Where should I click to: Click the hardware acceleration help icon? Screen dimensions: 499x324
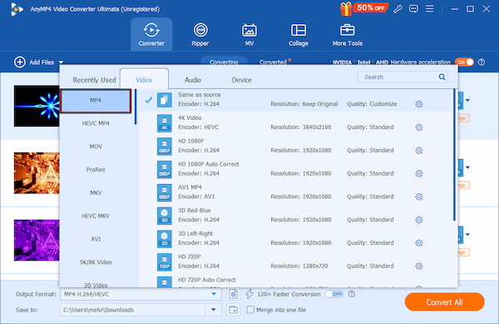[482, 62]
